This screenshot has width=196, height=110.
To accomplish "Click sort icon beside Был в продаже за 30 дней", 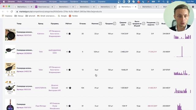I will click(144, 24).
